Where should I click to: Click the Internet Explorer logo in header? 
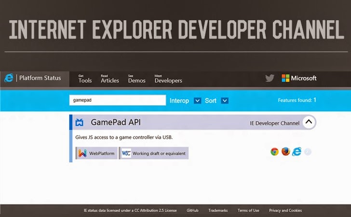(9, 78)
